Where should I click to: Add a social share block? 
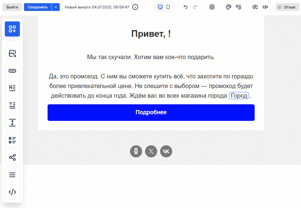pos(12,157)
